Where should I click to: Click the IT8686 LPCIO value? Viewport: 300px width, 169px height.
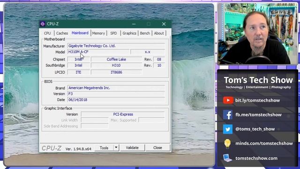[x=116, y=72]
